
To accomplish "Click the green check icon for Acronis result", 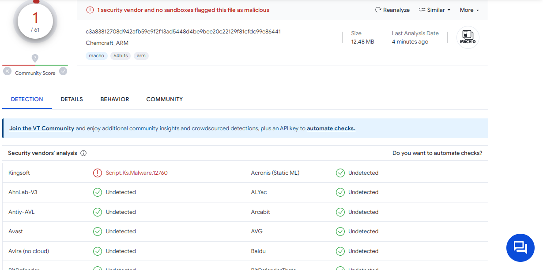I will pyautogui.click(x=340, y=173).
